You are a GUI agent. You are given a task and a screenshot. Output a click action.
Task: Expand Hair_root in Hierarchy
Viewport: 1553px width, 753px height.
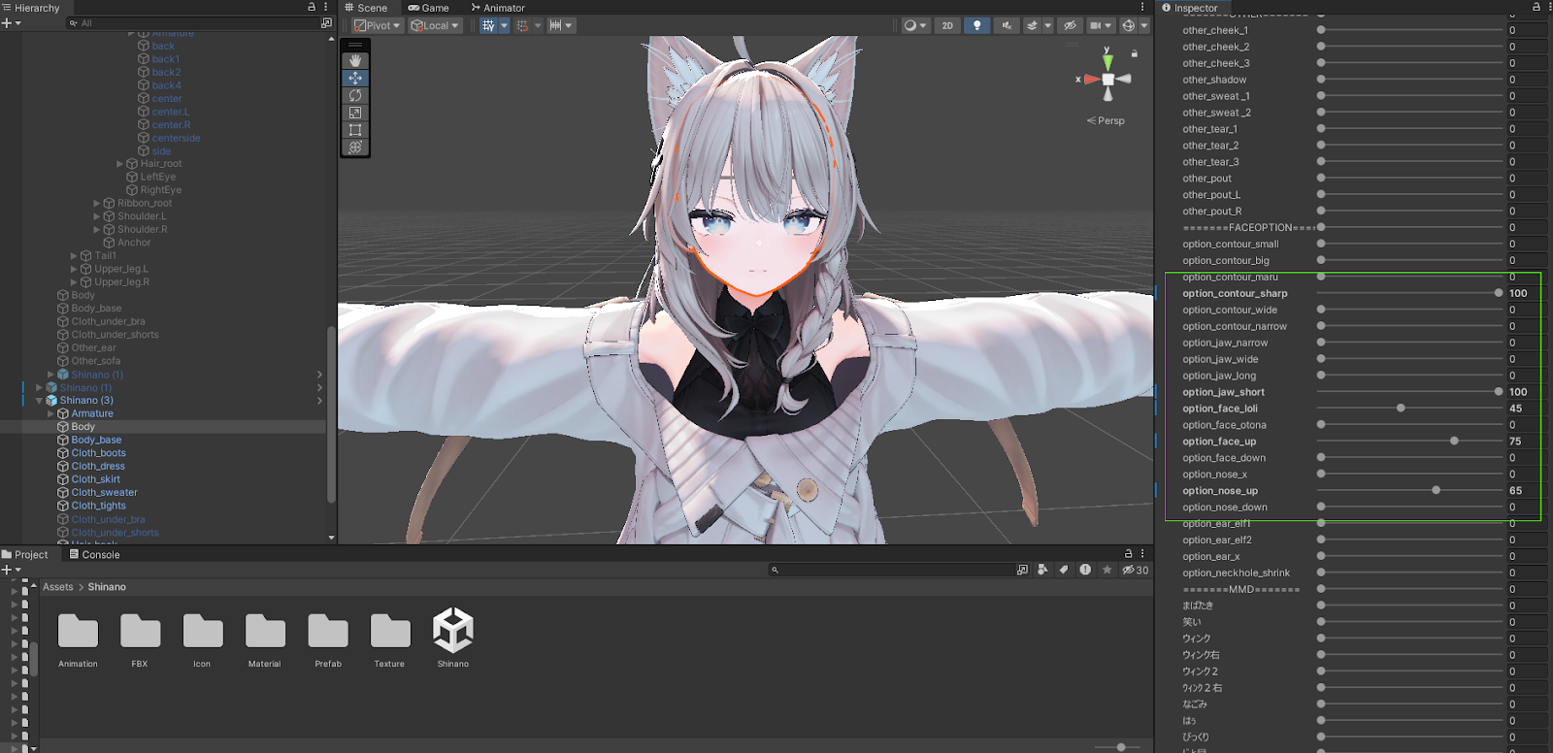[119, 164]
